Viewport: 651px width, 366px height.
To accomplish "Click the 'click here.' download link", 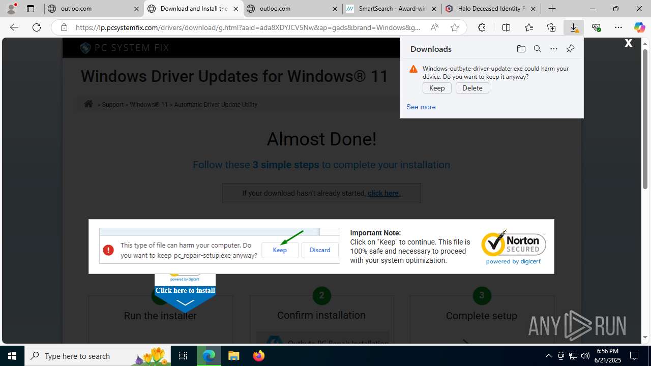I will (384, 193).
